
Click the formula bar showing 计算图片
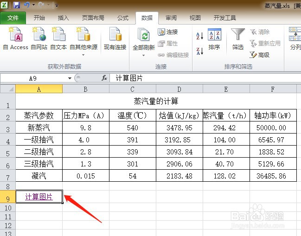click(205, 78)
